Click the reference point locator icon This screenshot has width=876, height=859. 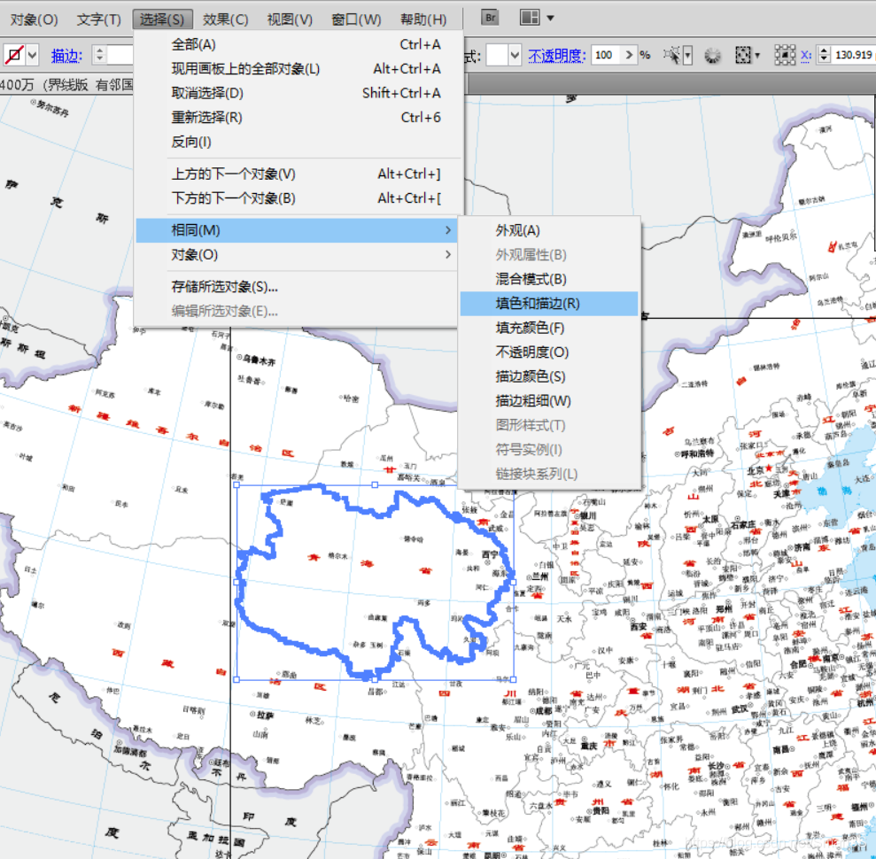pyautogui.click(x=785, y=55)
